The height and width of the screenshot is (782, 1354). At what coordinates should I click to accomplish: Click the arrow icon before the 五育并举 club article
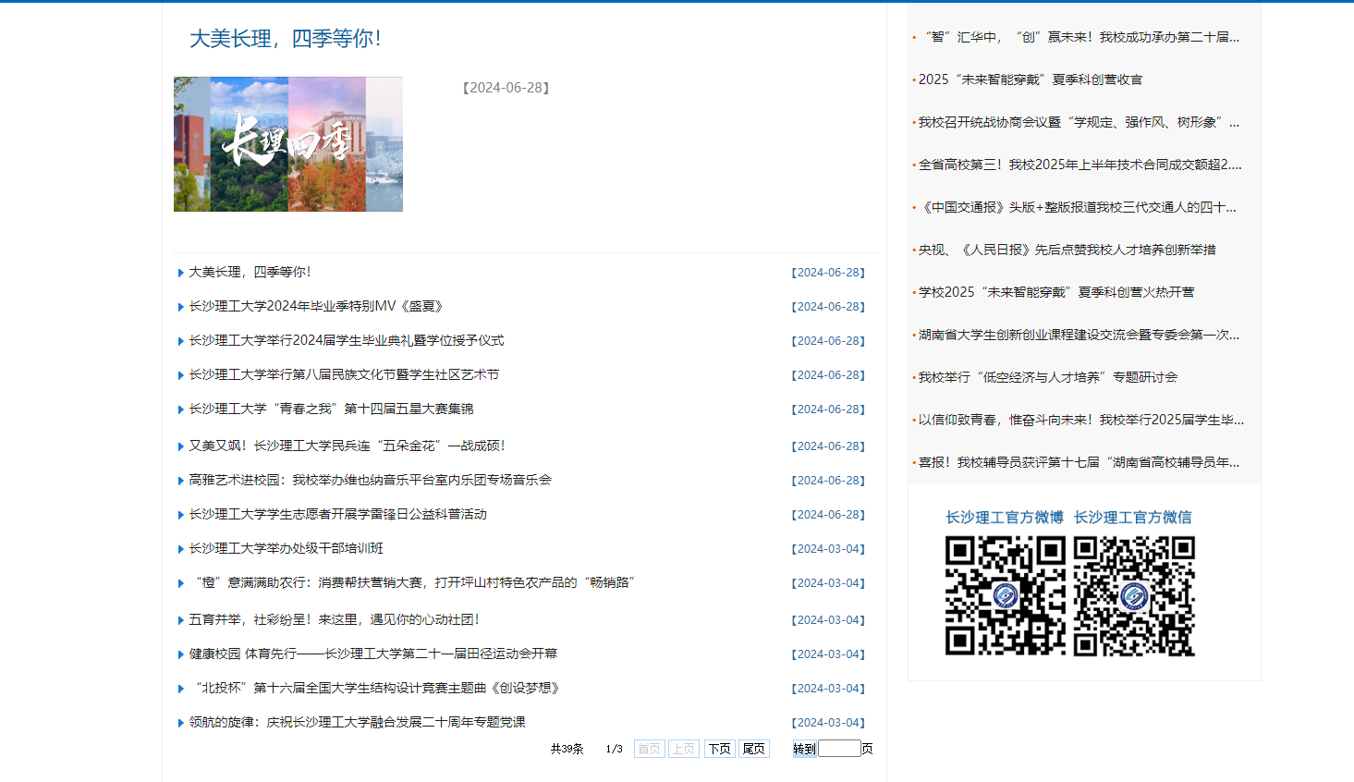tap(179, 619)
